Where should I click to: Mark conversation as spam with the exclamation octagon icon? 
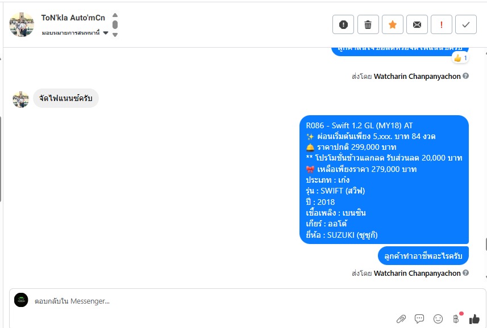[343, 24]
